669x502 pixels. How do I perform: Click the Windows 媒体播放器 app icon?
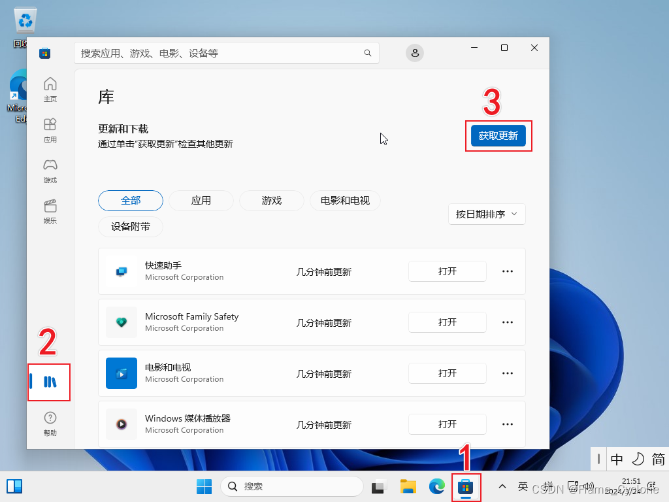point(122,424)
